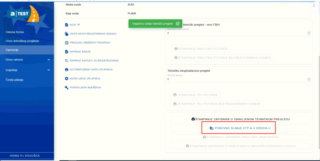The image size is (320, 161).
Task: Open Unos tehničkog pregleda in sidebar
Action: pos(22,41)
